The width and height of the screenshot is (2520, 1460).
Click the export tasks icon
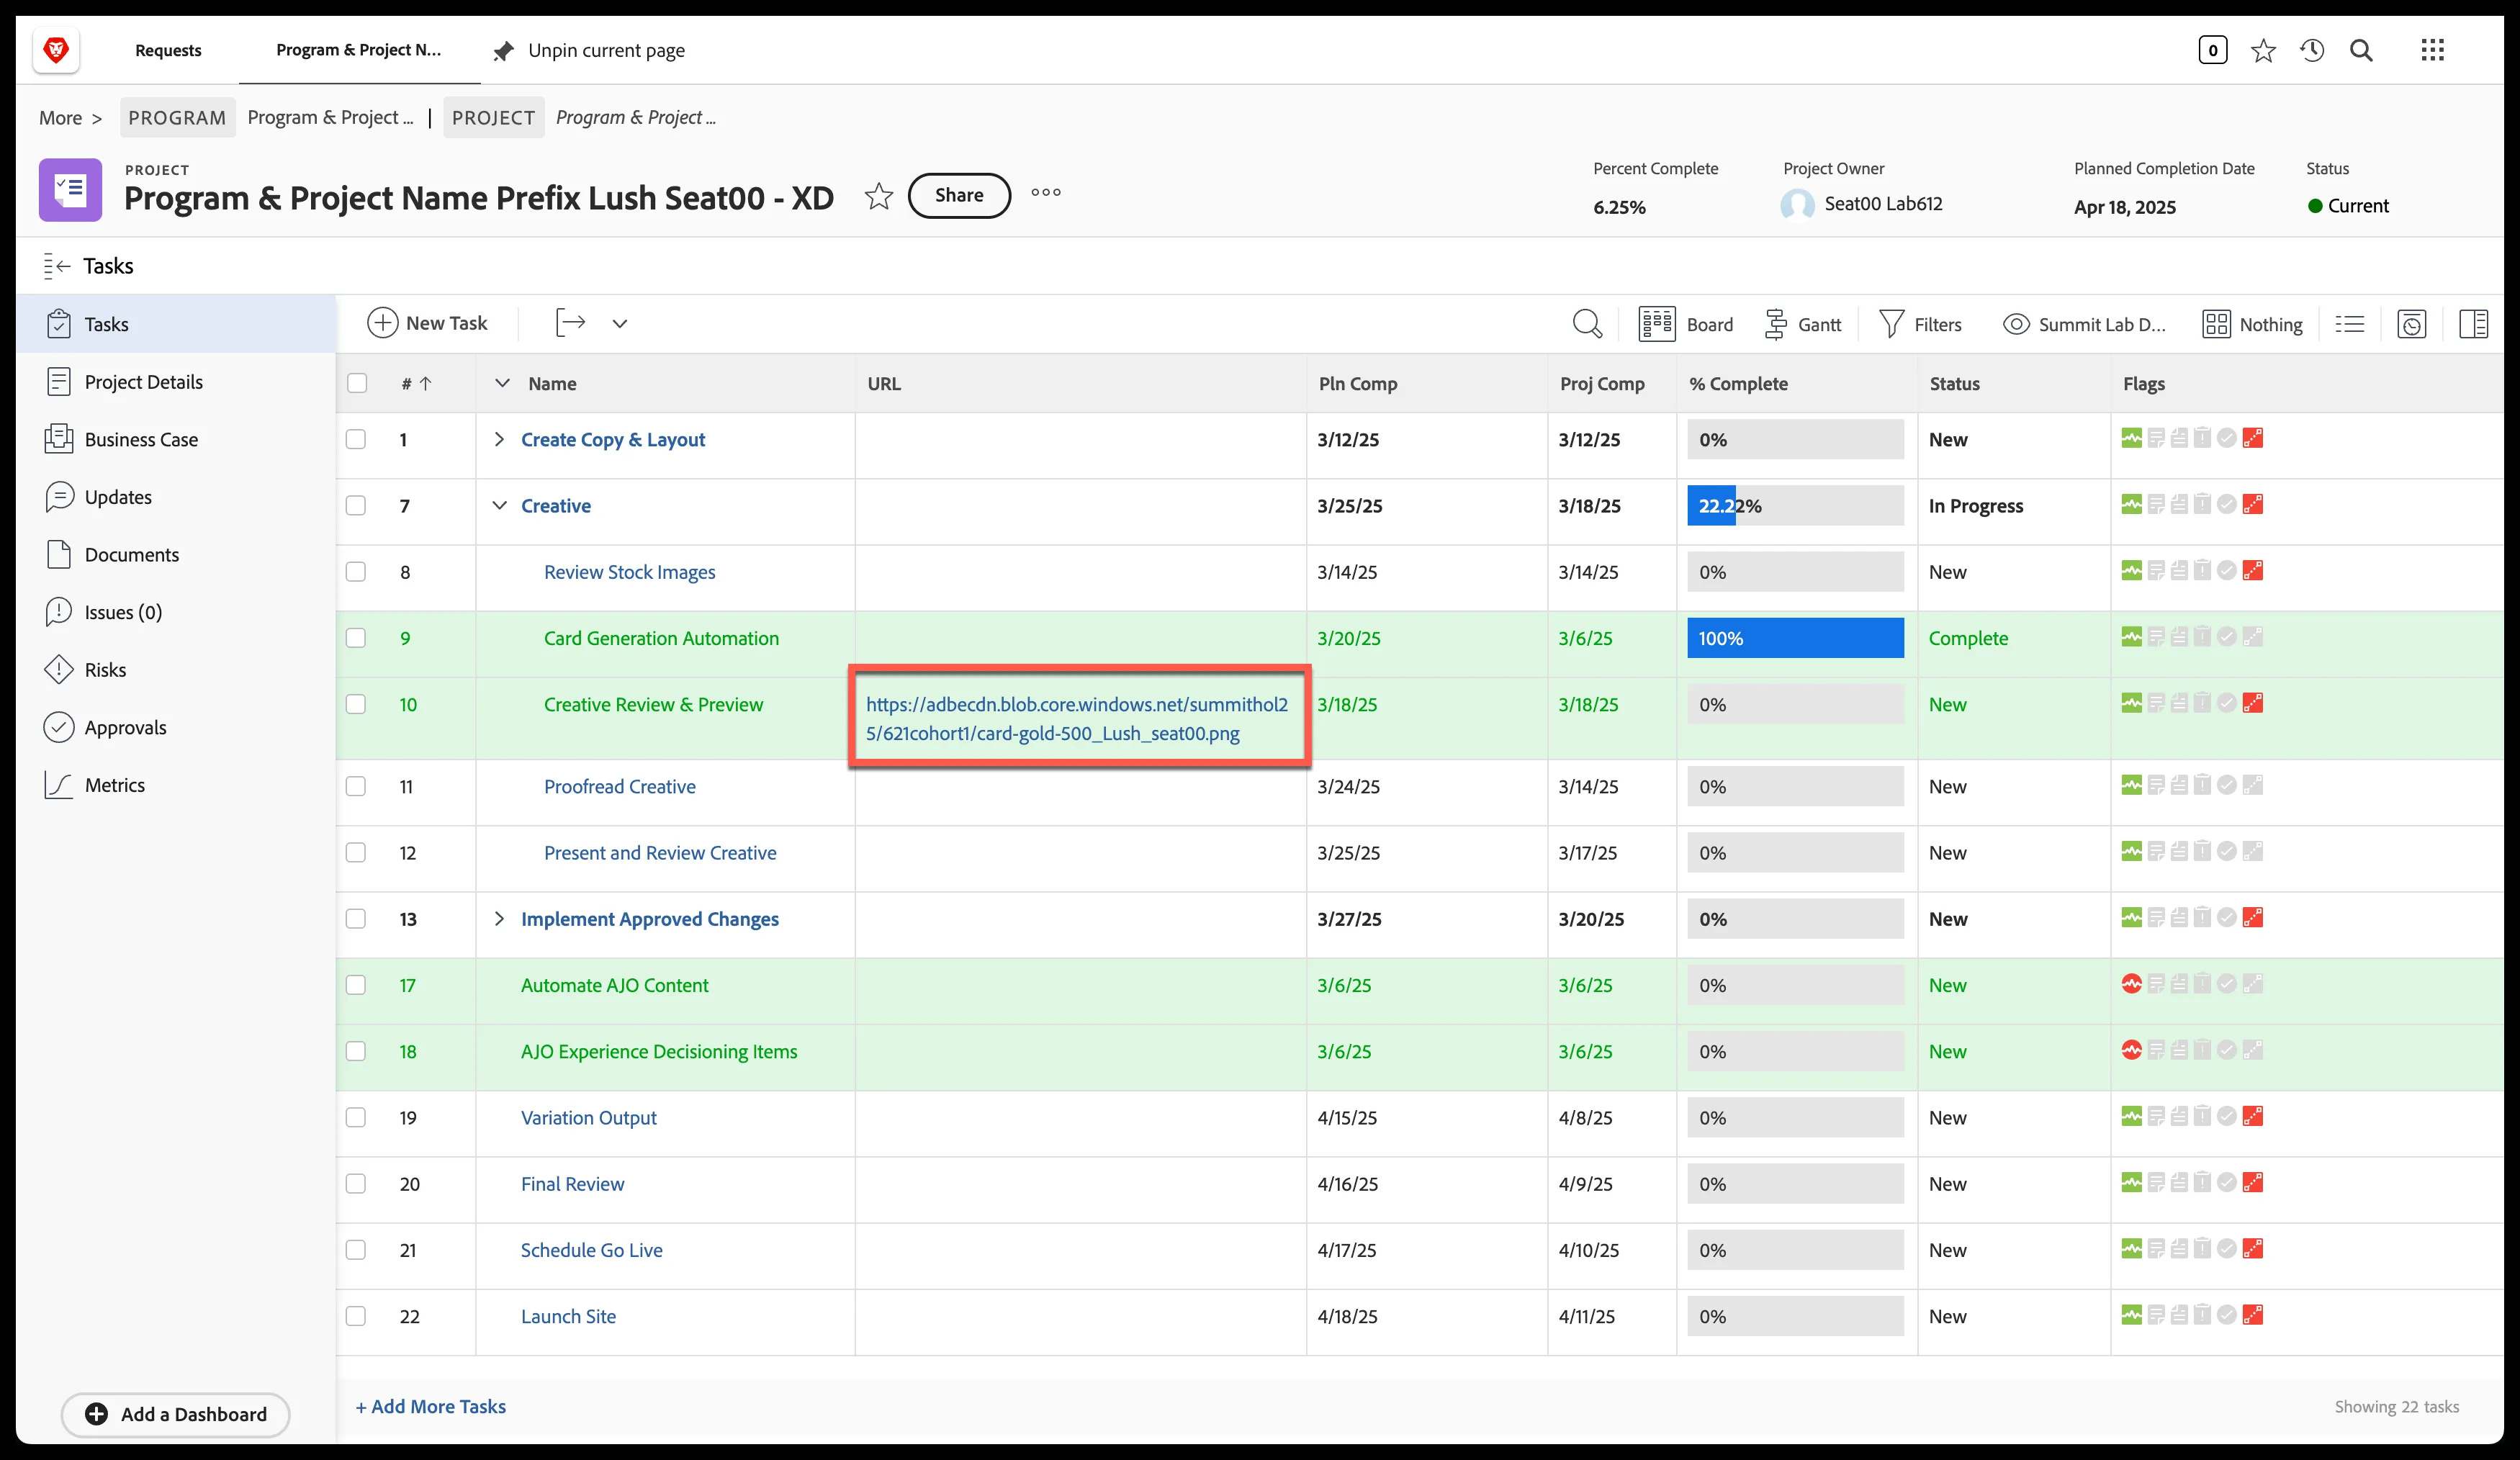click(x=570, y=323)
